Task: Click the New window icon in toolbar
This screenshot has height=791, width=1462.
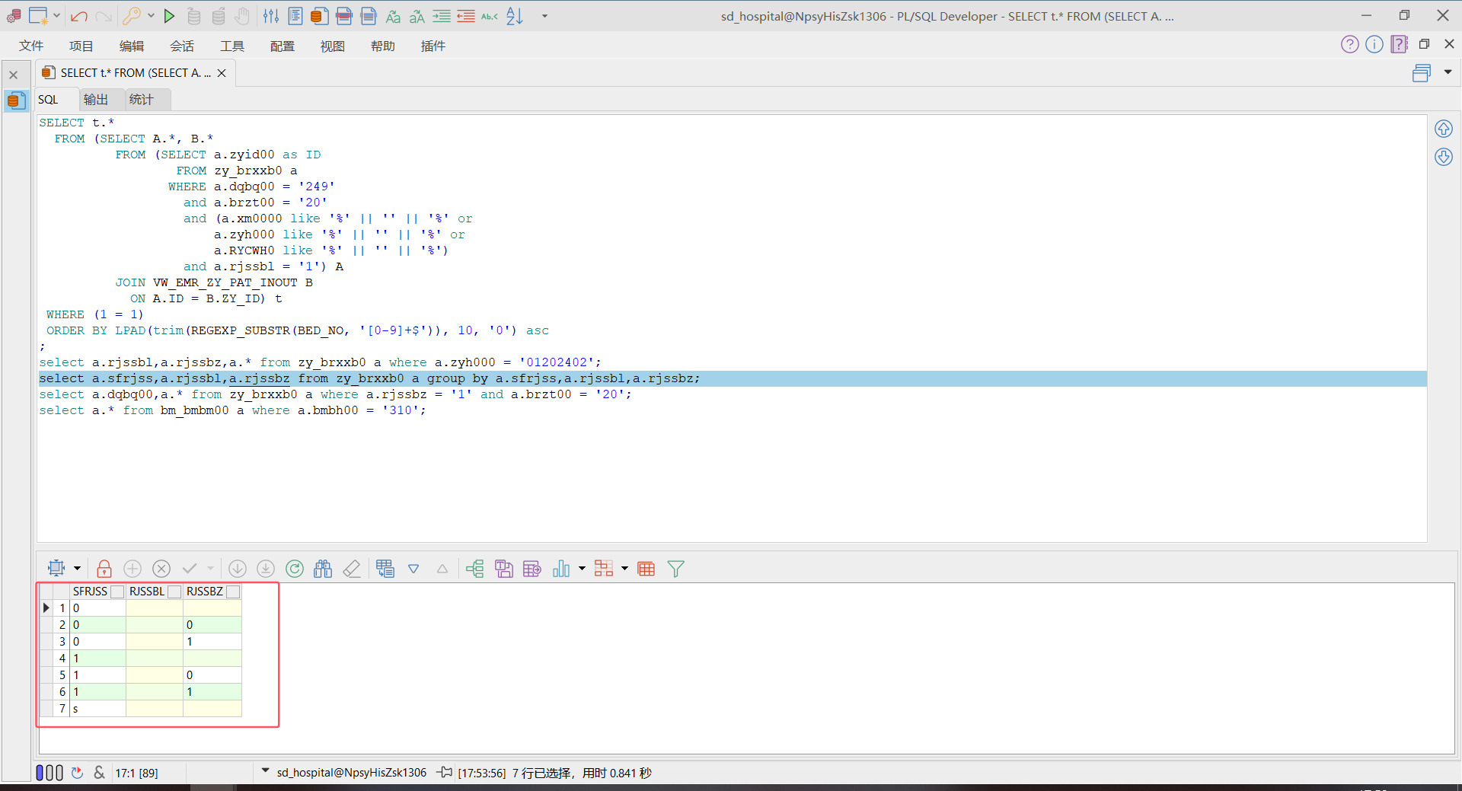Action: tap(37, 16)
